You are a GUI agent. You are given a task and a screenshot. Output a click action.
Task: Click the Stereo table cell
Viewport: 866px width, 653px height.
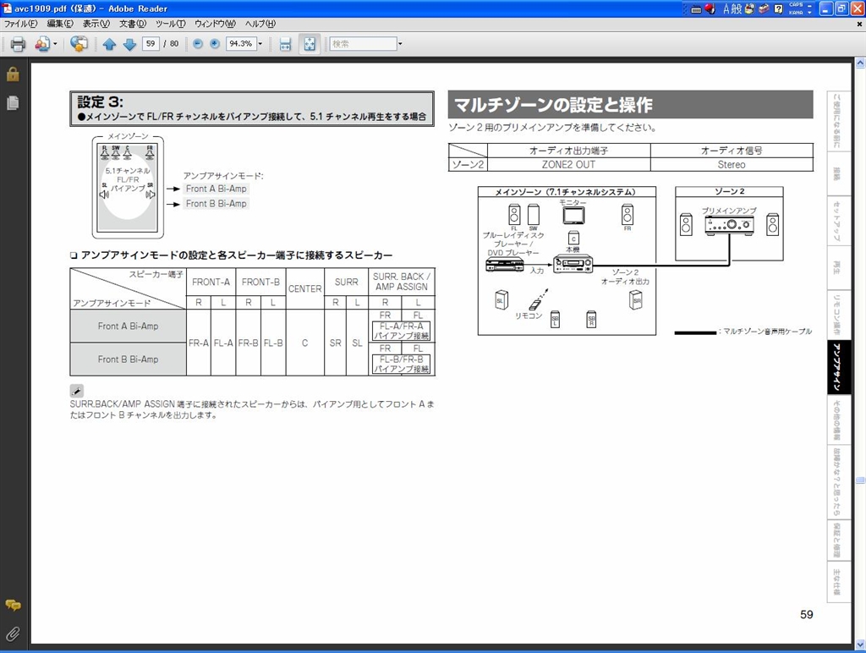tap(732, 165)
